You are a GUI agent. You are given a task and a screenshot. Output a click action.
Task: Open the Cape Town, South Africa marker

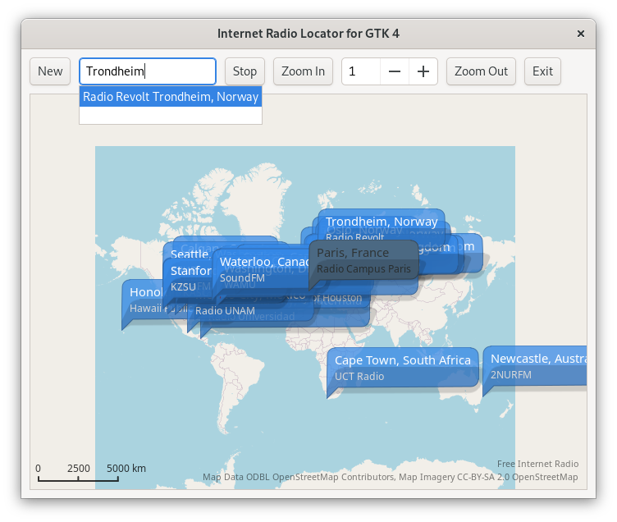[403, 367]
